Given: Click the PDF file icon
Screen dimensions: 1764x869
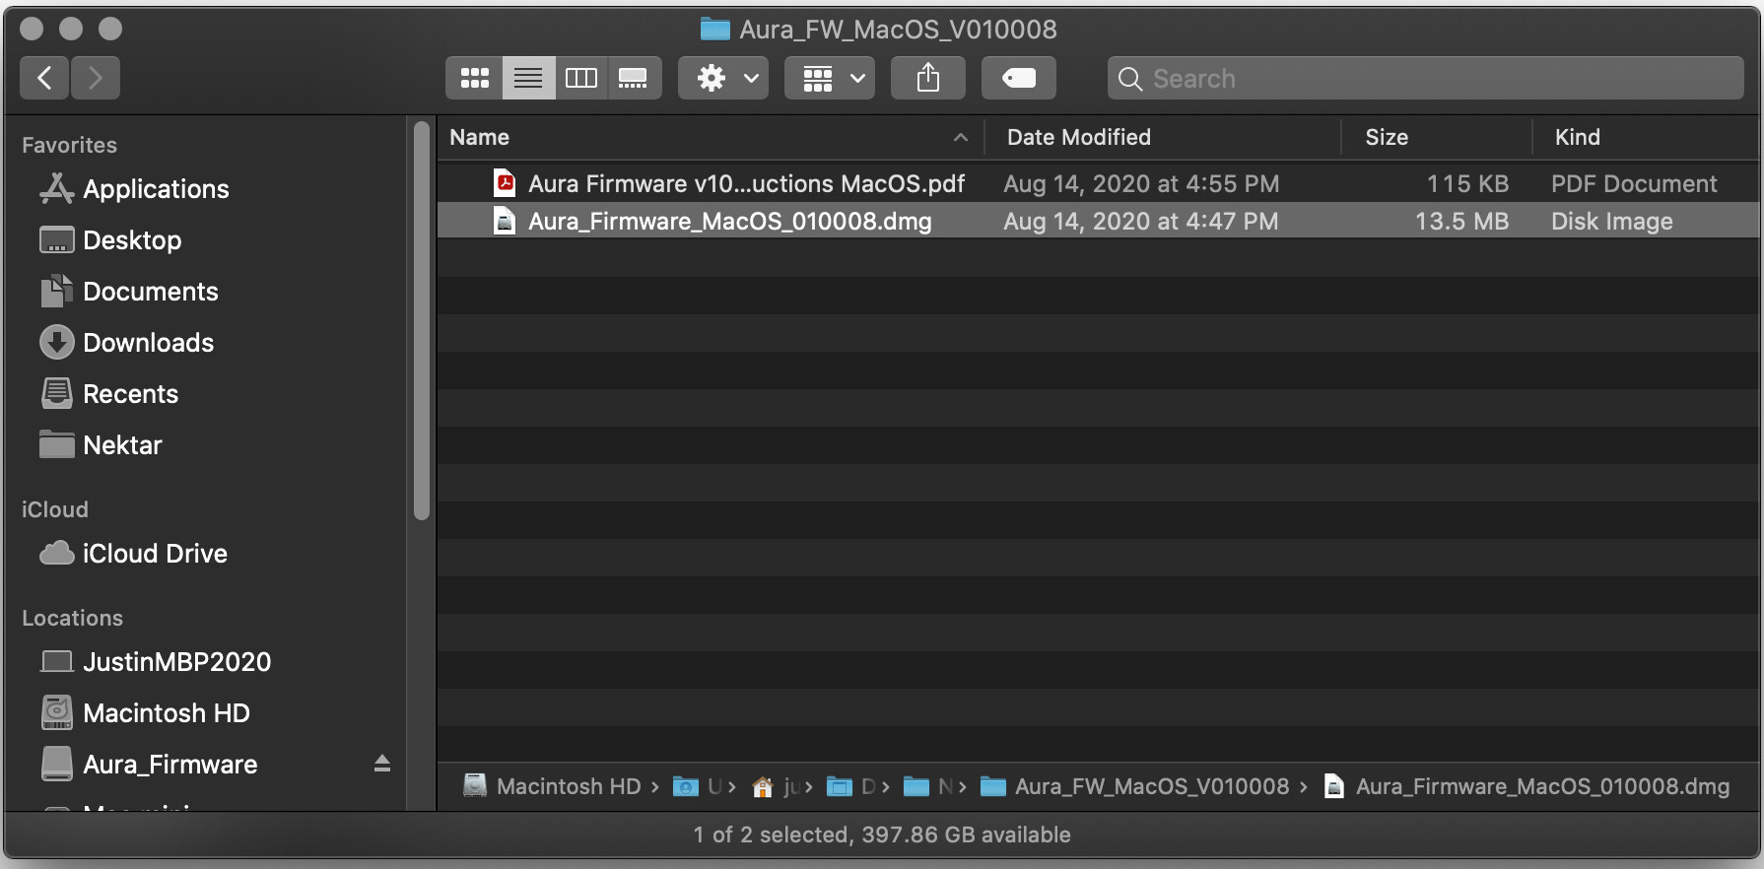Looking at the screenshot, I should 505,183.
